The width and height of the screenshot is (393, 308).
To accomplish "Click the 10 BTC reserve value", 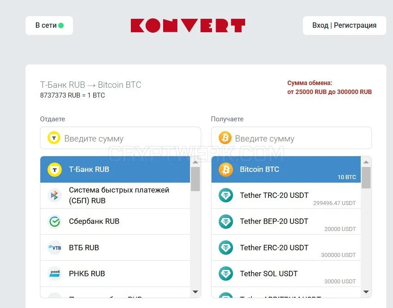I will tap(347, 177).
